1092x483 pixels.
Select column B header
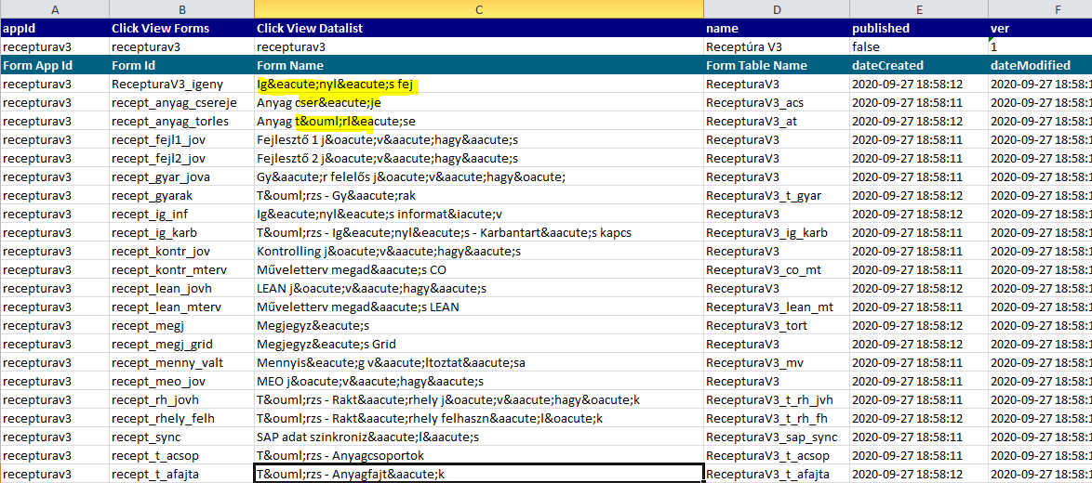pyautogui.click(x=181, y=9)
